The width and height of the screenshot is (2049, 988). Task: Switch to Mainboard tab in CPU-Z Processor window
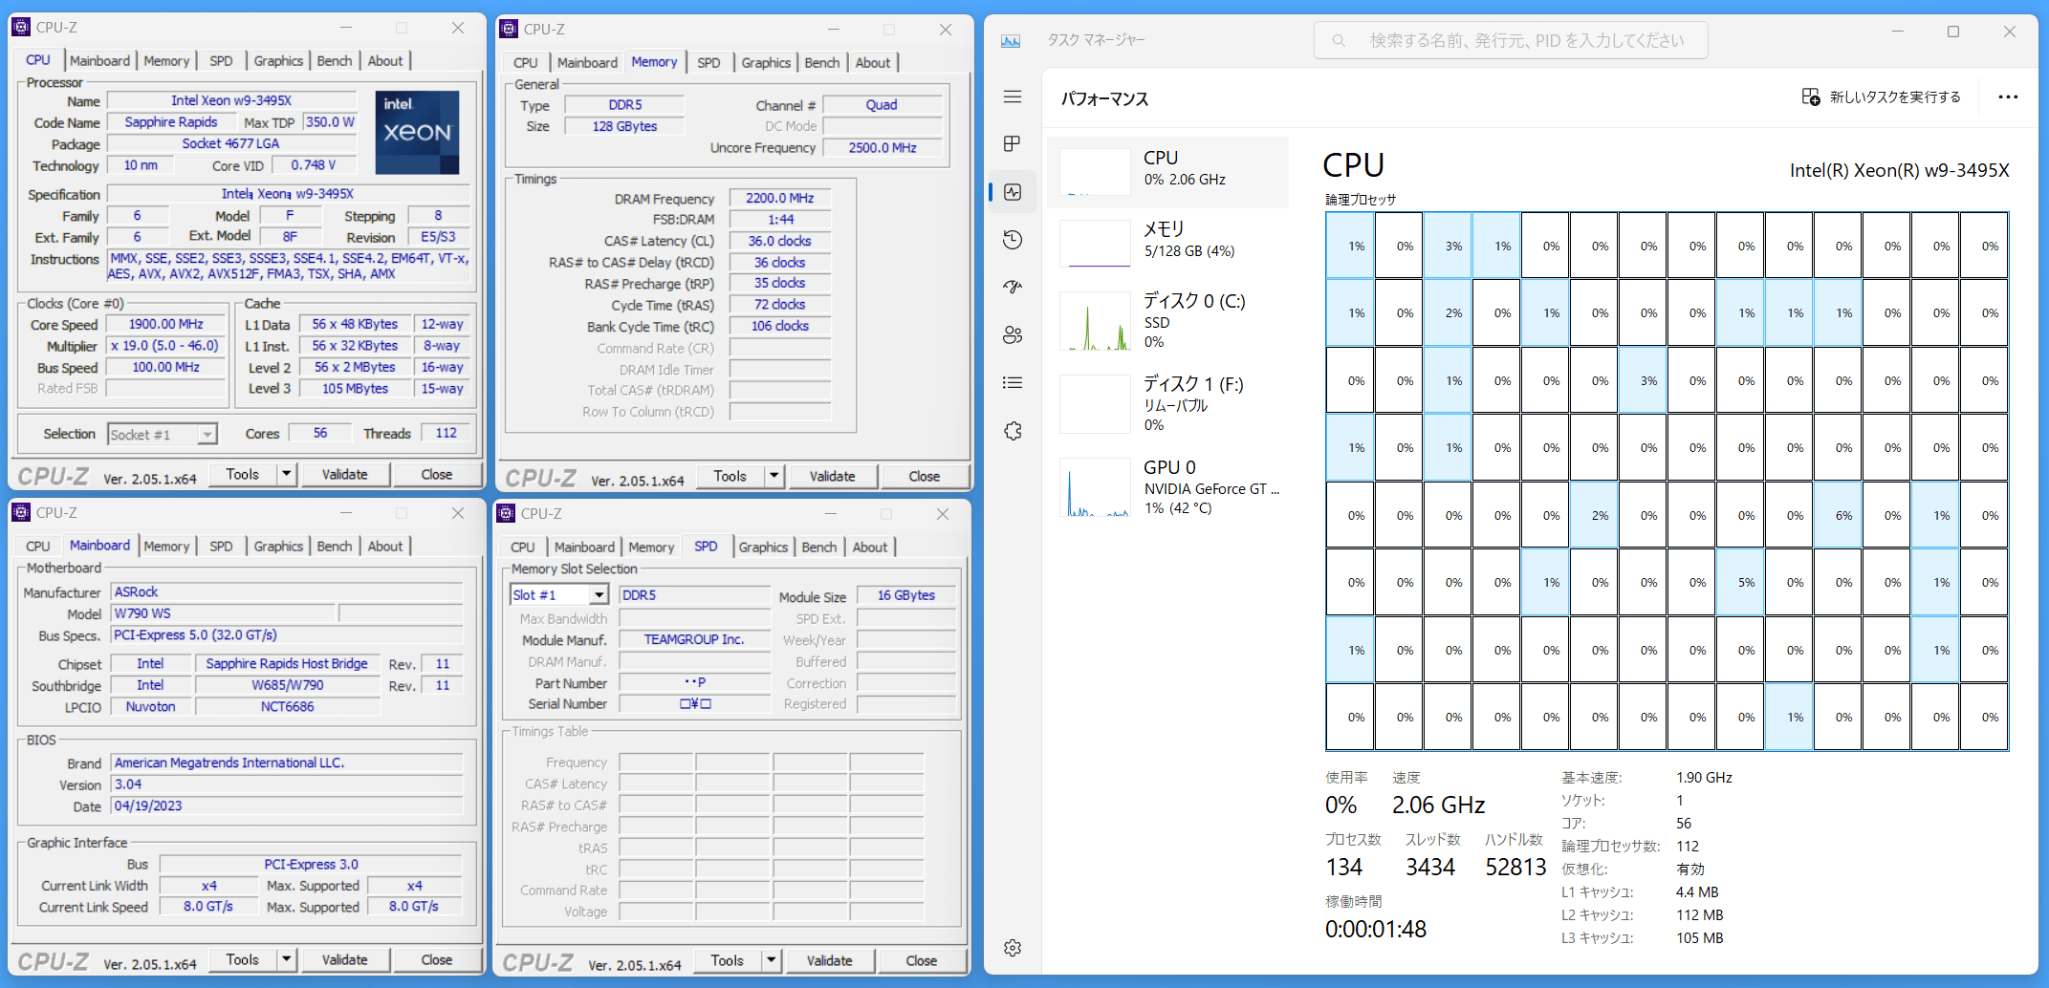pos(99,61)
